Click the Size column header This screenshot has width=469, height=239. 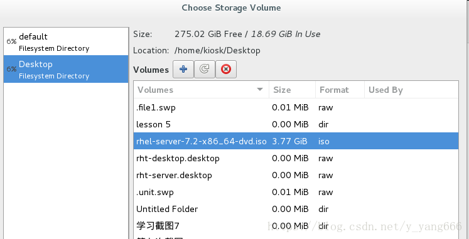click(292, 90)
